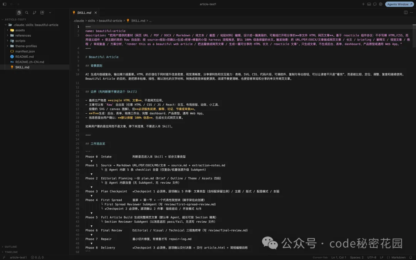Open README.zh-CN.md file
This screenshot has width=416, height=260.
coord(29,62)
